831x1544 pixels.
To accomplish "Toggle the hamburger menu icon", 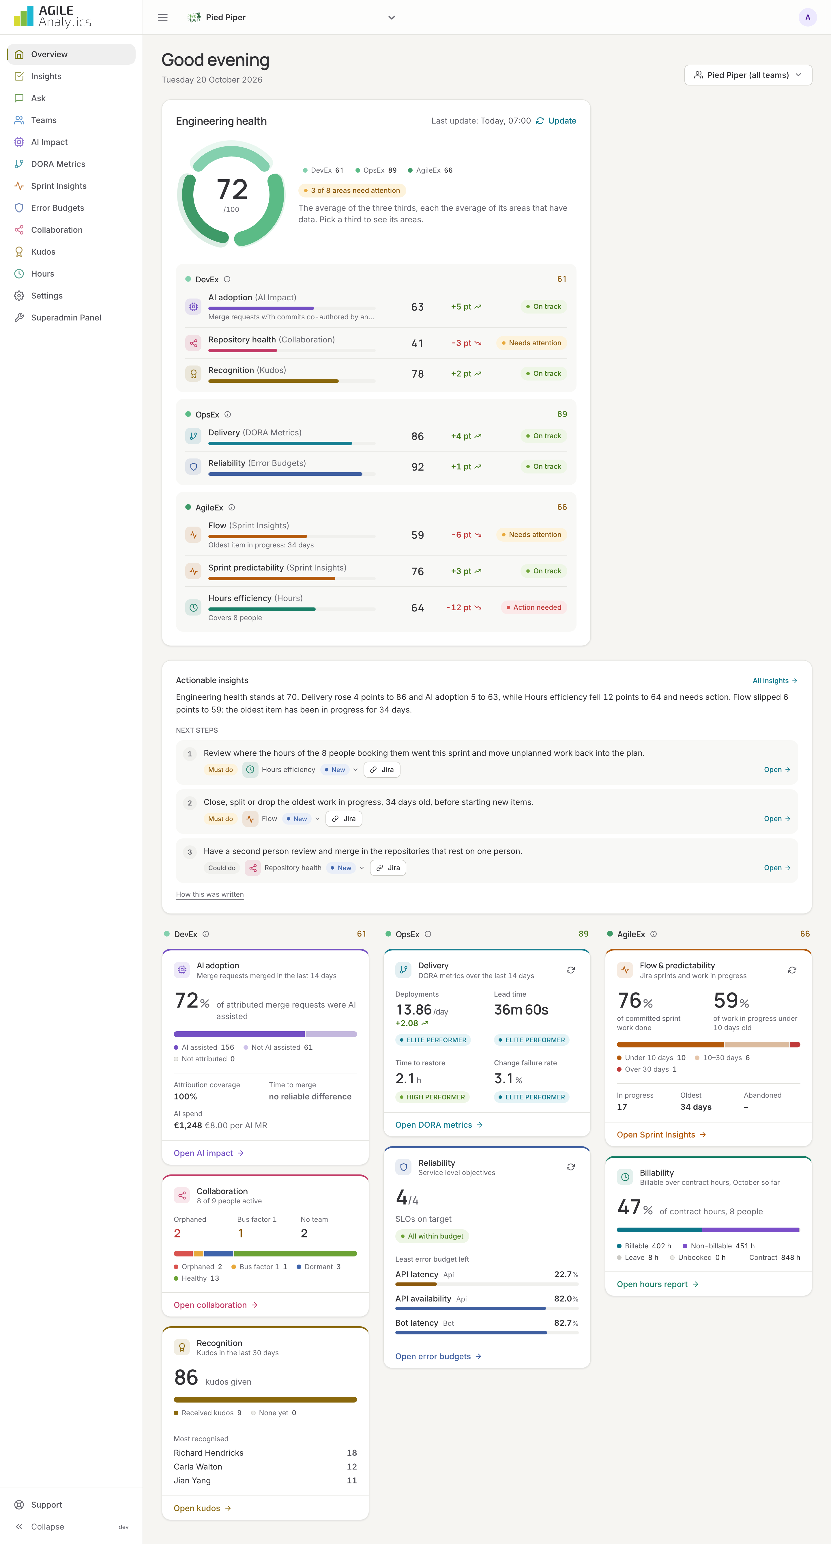I will (x=162, y=17).
